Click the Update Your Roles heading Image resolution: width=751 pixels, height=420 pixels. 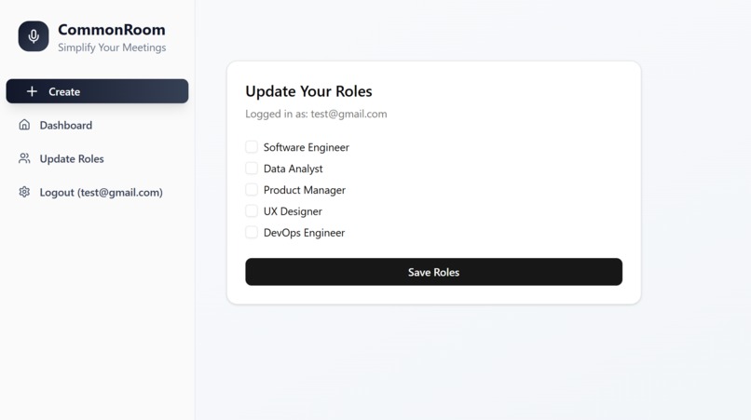[309, 91]
